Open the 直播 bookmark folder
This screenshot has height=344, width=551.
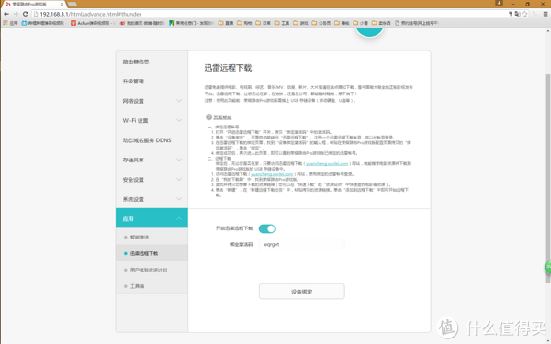pyautogui.click(x=226, y=23)
